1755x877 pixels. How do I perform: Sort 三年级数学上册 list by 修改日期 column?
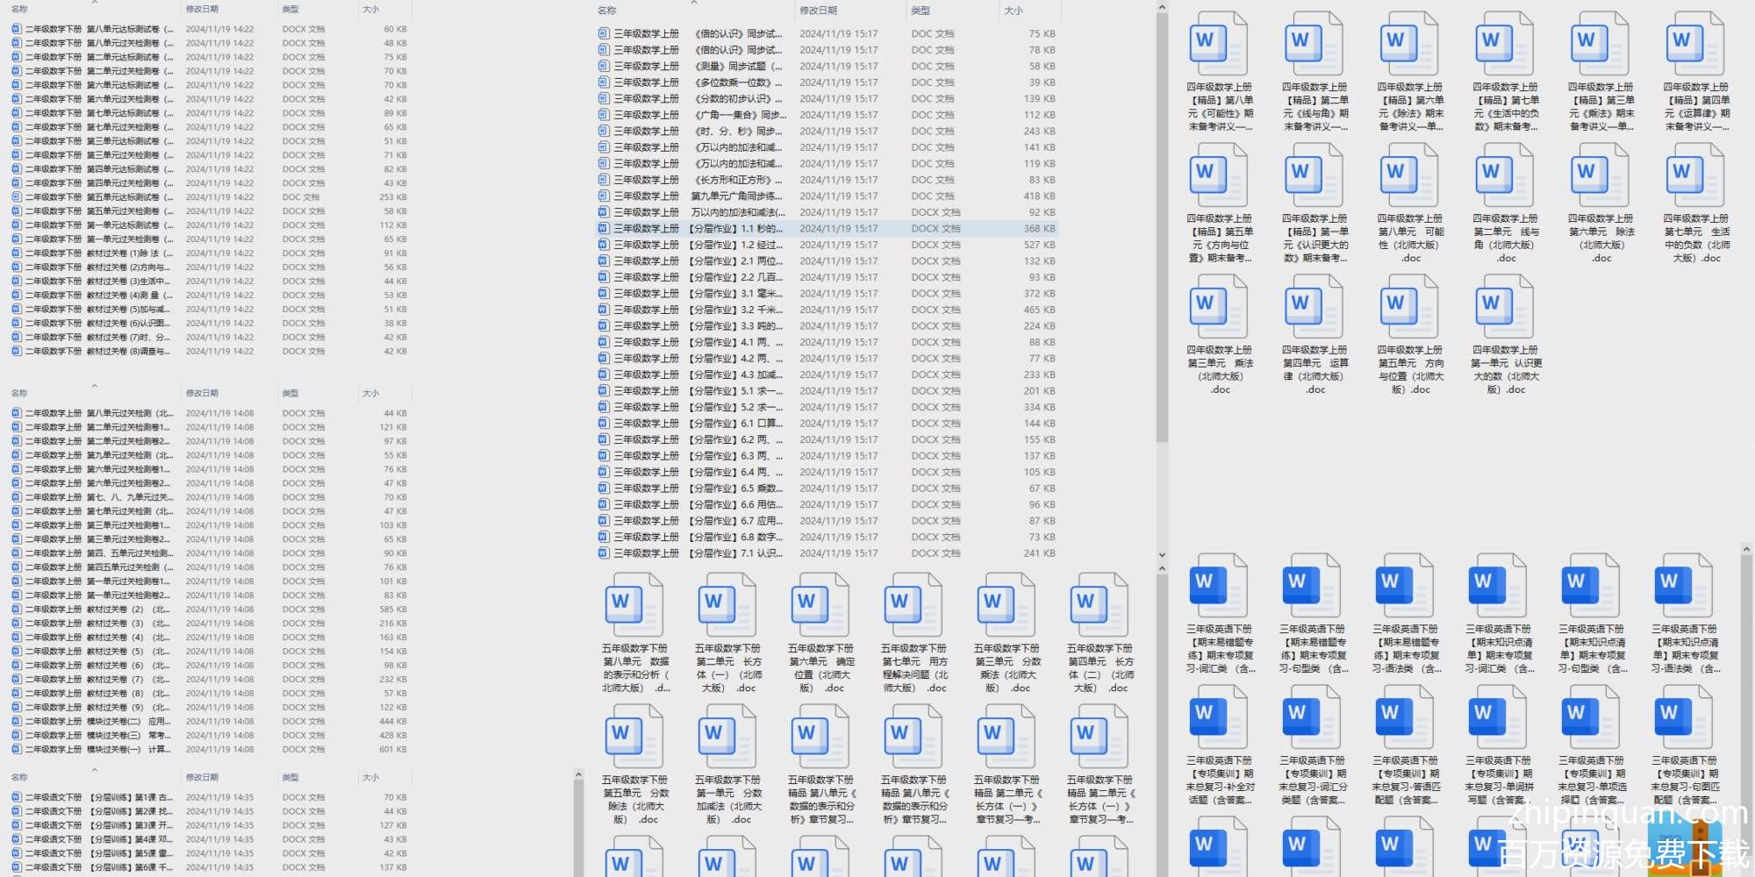(818, 11)
